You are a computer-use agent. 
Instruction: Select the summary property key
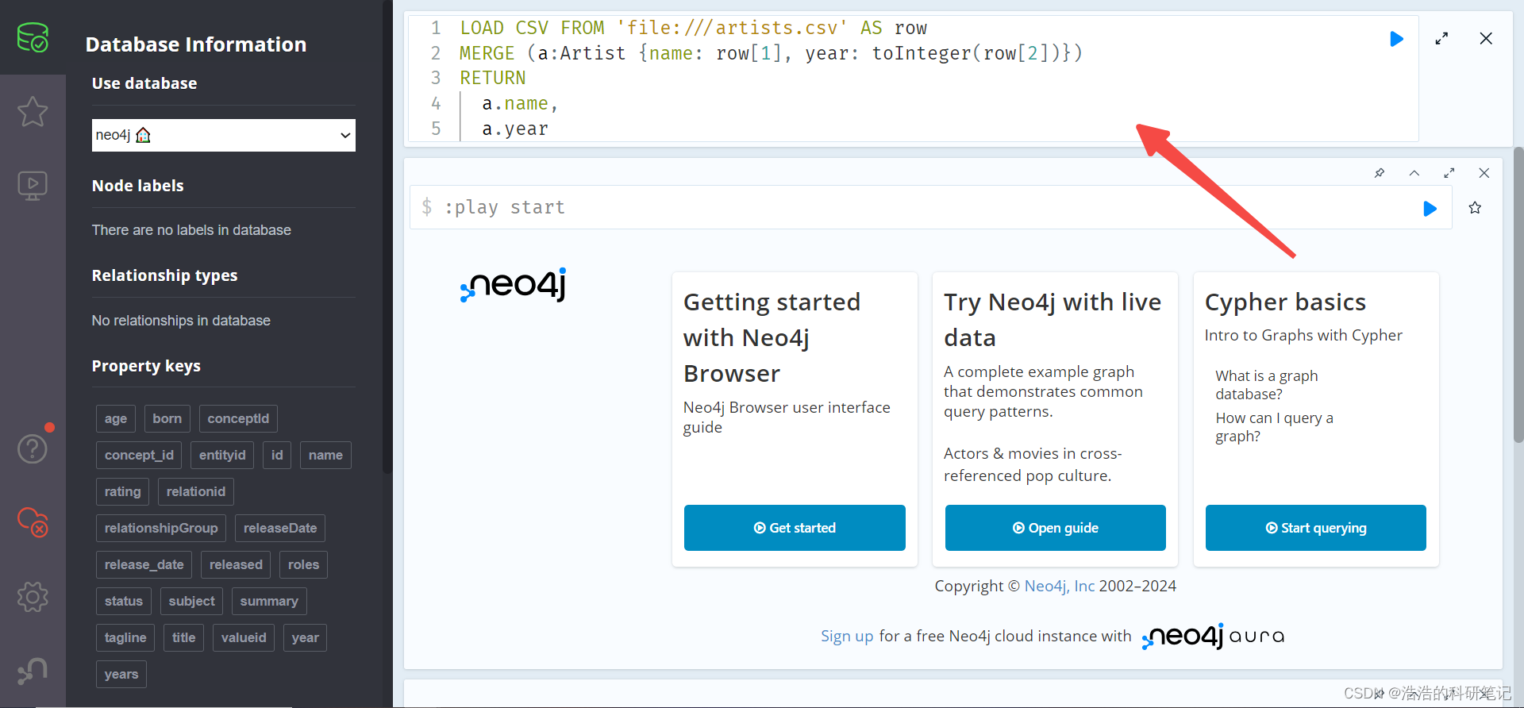tap(269, 601)
